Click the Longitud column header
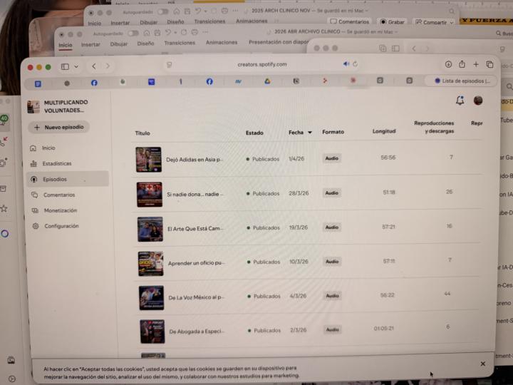 pyautogui.click(x=384, y=131)
